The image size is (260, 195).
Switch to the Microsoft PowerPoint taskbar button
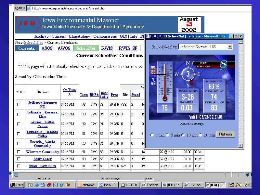click(x=86, y=185)
